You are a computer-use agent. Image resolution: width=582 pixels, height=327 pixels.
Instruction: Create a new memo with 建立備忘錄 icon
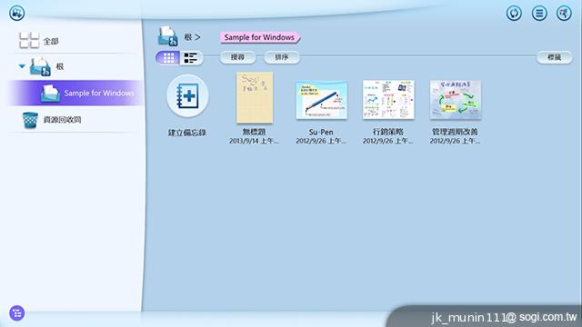(187, 96)
